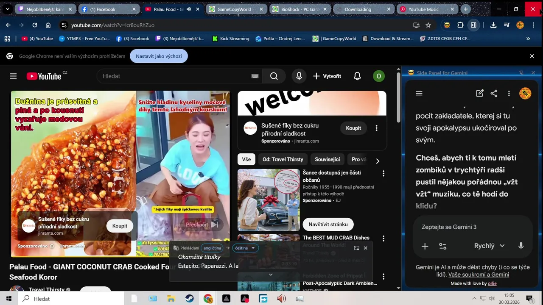Screen dimensions: 543x305
Task: Open the on-screen keyboard icon in search
Action: pos(255,76)
